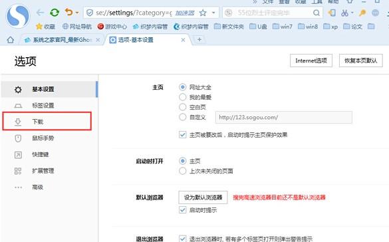389x242 pixels.
Task: Select 上次未关闭的页面 startup option
Action: (x=183, y=171)
